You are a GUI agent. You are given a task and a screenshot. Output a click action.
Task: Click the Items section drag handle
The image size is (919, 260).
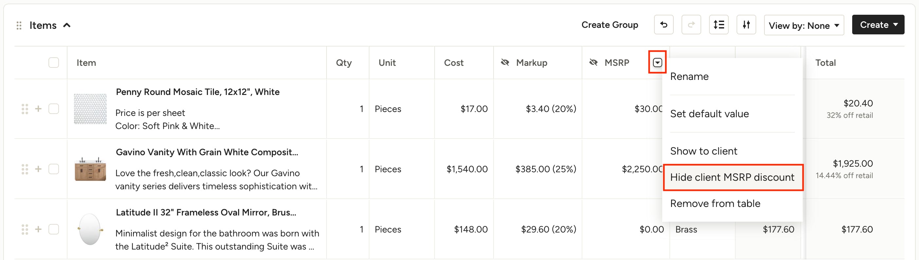19,25
